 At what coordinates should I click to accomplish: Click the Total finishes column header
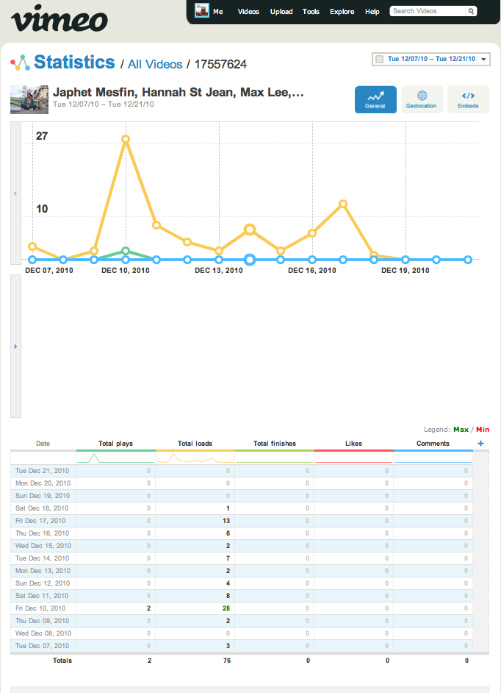coord(275,444)
